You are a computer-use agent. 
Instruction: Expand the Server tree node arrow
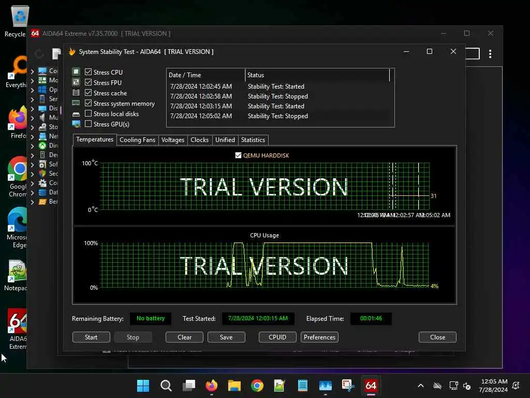pyautogui.click(x=32, y=99)
